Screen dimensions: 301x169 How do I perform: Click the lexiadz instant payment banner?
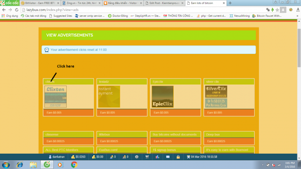pyautogui.click(x=109, y=96)
